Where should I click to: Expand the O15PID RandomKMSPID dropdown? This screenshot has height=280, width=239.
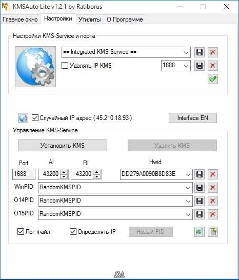coord(188,214)
